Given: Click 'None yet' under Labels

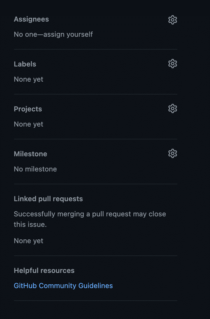Looking at the screenshot, I should point(29,79).
